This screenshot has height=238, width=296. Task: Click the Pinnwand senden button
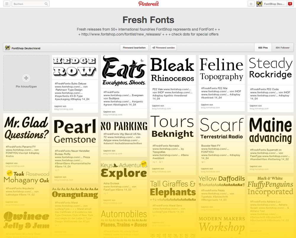[163, 48]
